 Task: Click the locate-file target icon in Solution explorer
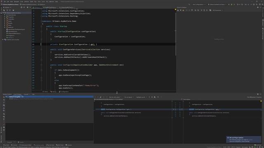coord(21,7)
